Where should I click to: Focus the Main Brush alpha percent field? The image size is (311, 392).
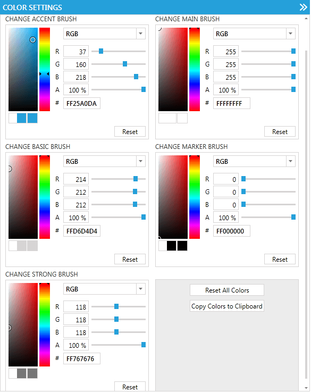pyautogui.click(x=226, y=89)
